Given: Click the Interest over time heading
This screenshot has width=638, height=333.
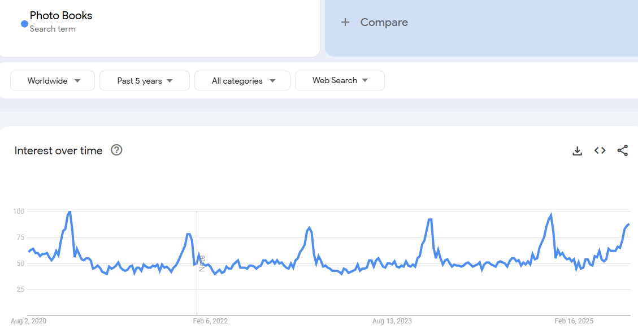Looking at the screenshot, I should (x=58, y=150).
